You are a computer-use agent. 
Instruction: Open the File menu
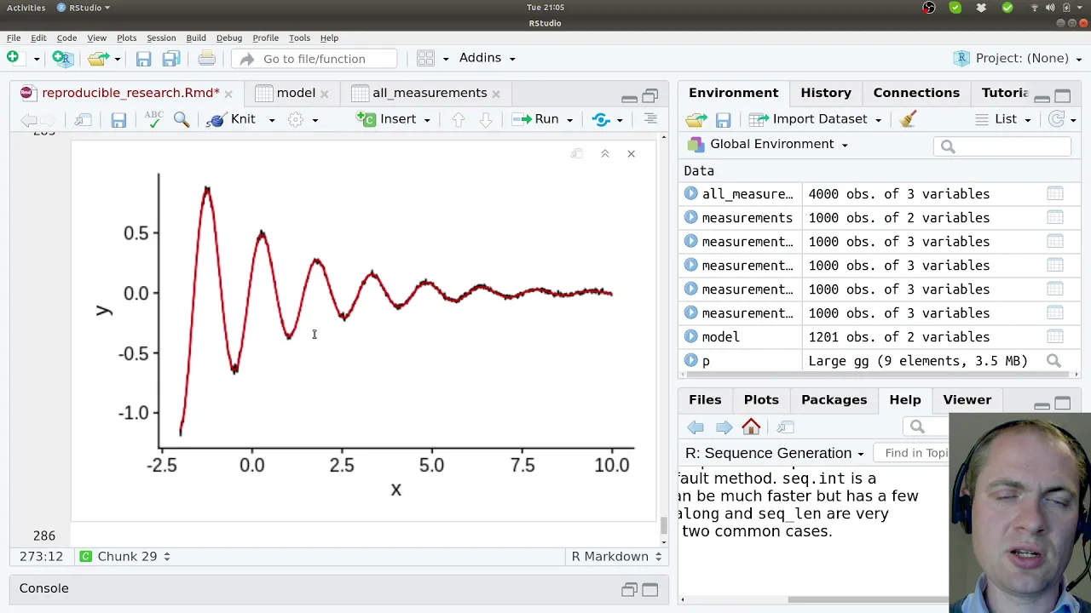tap(14, 37)
